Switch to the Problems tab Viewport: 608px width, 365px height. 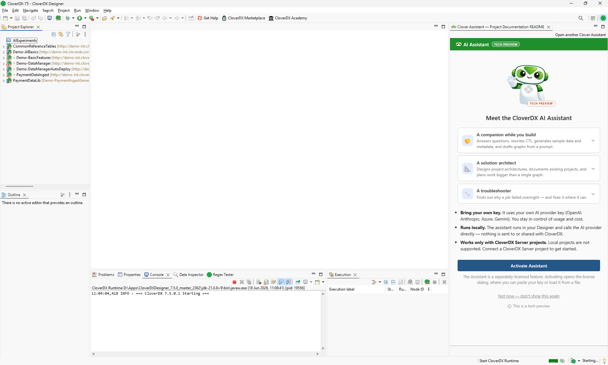(103, 275)
